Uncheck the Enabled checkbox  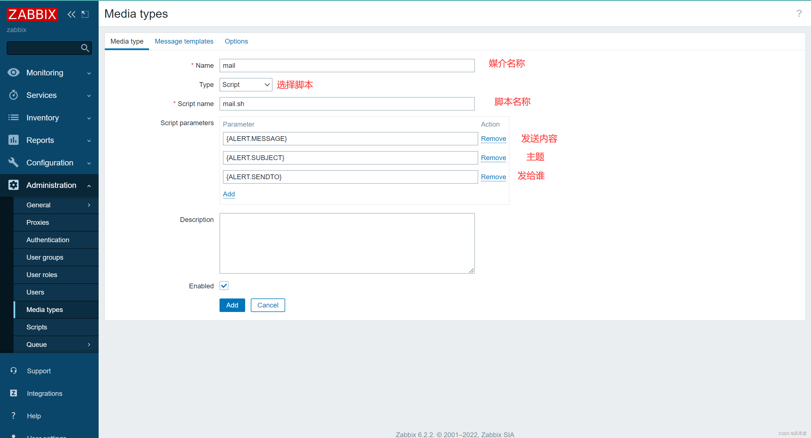(x=224, y=286)
